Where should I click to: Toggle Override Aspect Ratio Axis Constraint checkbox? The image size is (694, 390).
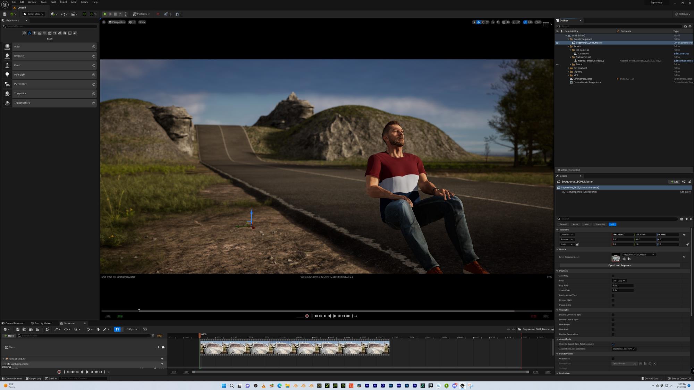[x=613, y=344]
